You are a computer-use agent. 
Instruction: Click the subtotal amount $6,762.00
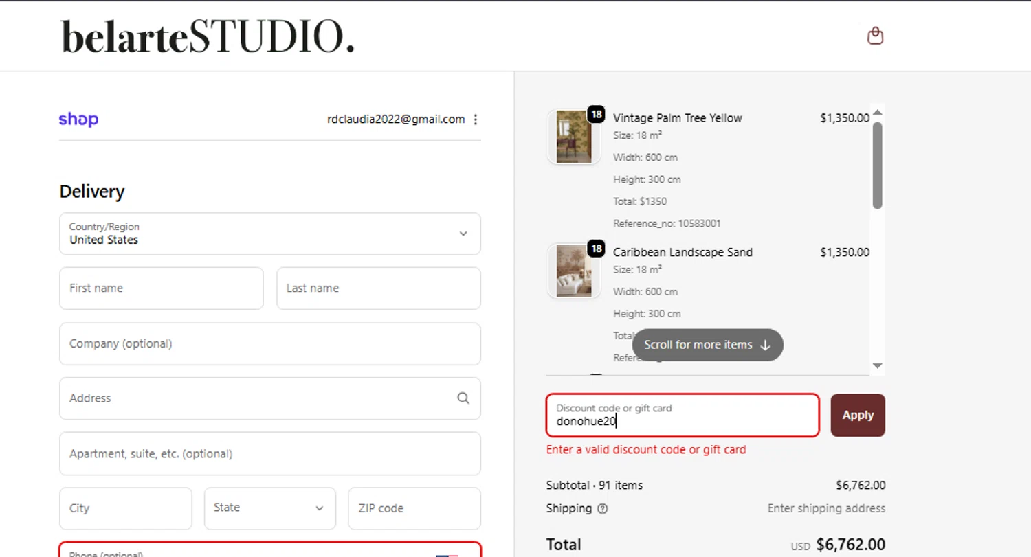click(861, 486)
